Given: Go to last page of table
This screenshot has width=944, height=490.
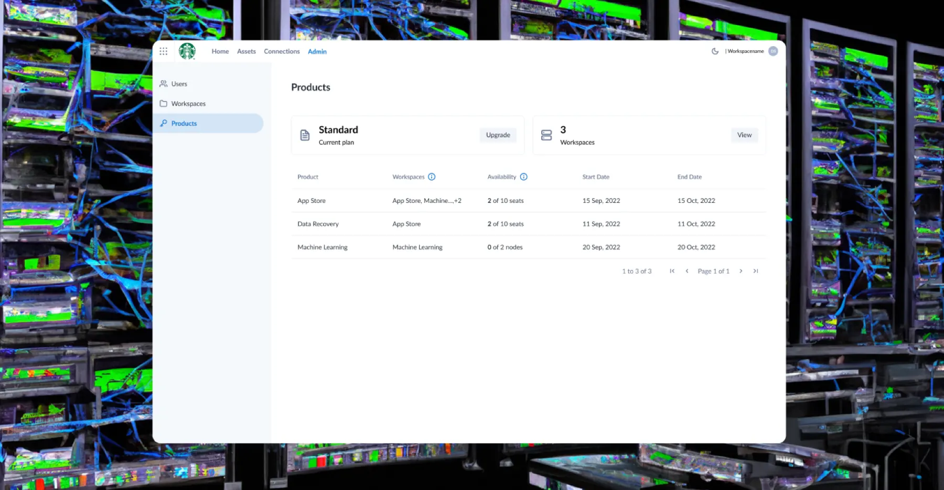Looking at the screenshot, I should (x=756, y=271).
